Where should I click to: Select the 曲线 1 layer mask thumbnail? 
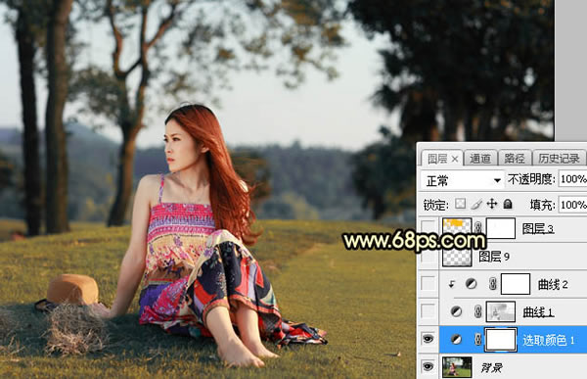coord(501,311)
